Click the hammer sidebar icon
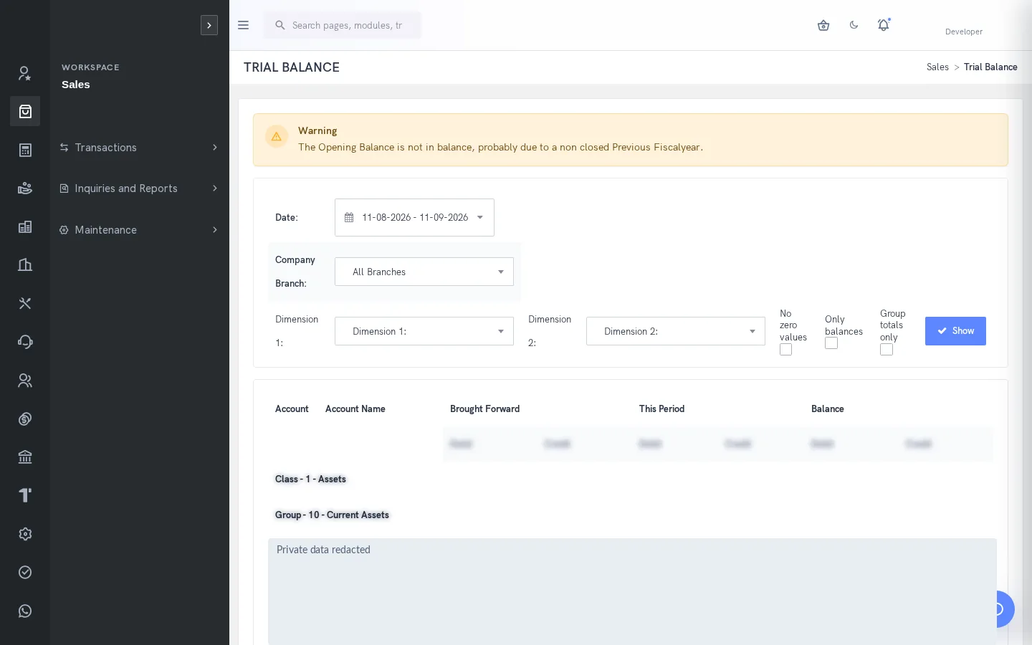Image resolution: width=1032 pixels, height=645 pixels. [x=25, y=495]
